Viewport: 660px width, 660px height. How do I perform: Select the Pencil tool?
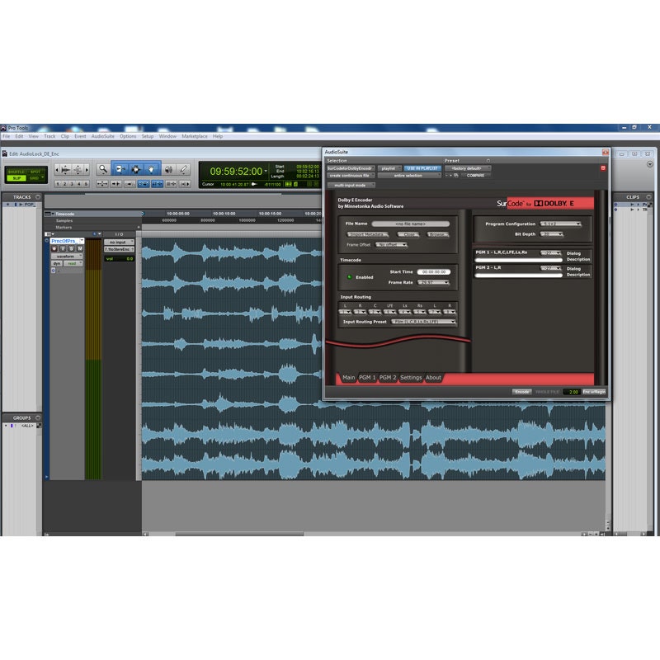click(183, 169)
